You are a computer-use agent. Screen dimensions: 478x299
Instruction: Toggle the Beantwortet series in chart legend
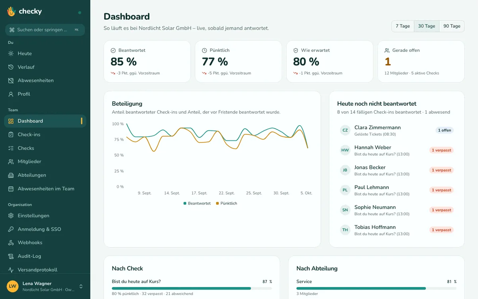coord(197,203)
